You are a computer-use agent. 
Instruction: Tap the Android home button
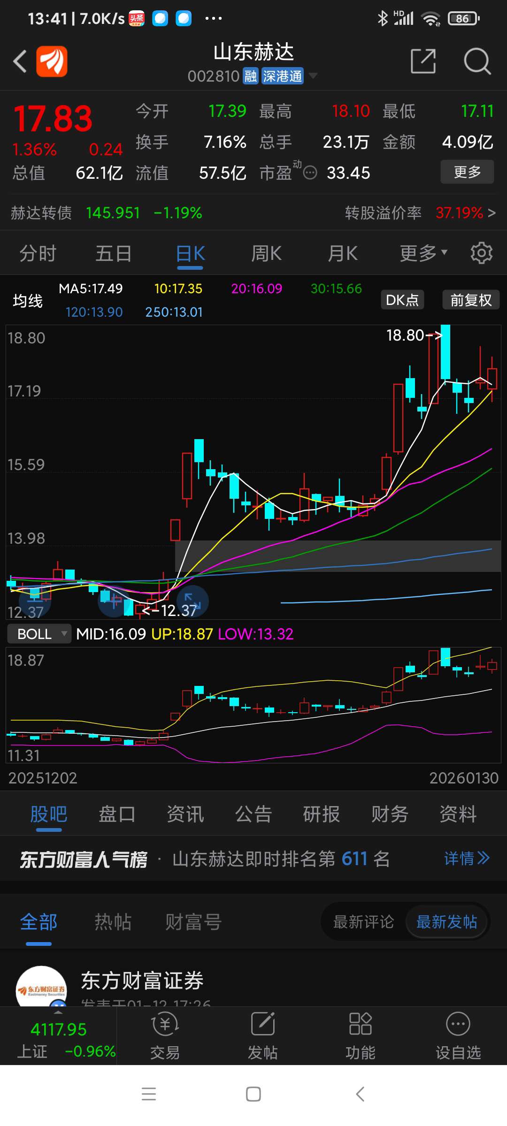253,1094
